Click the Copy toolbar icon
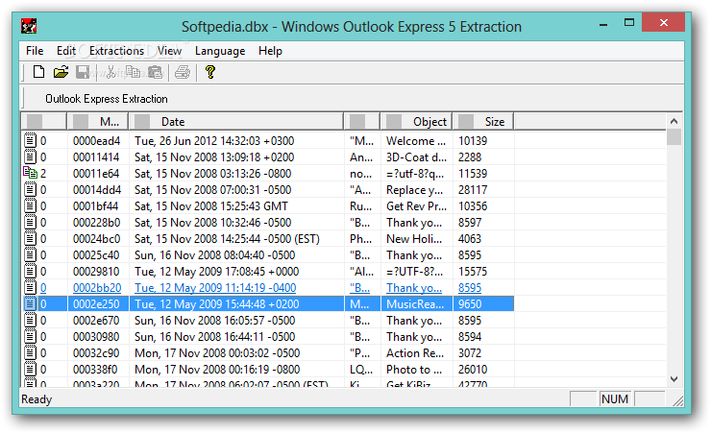This screenshot has width=711, height=434. (133, 72)
